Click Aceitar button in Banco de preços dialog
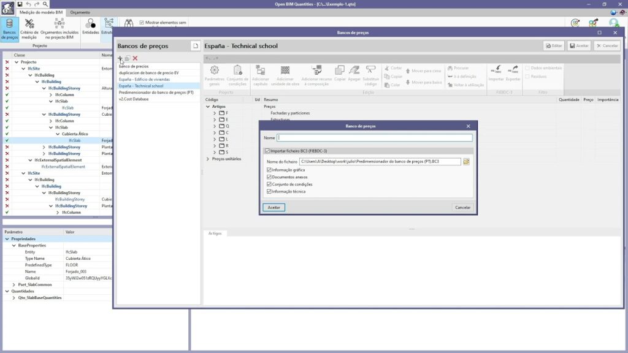Image resolution: width=628 pixels, height=353 pixels. click(274, 208)
